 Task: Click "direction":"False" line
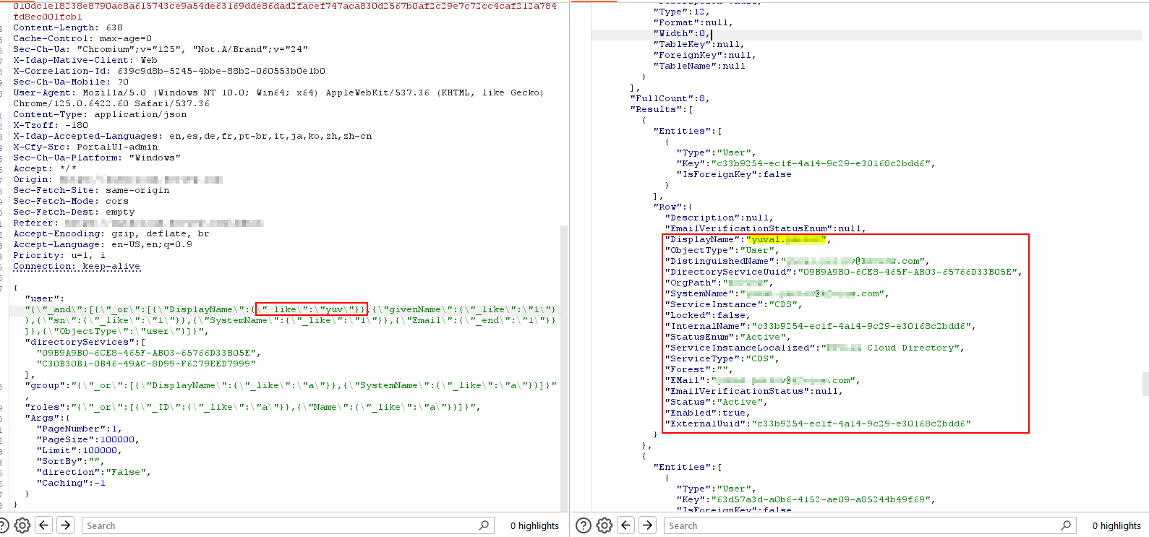click(x=94, y=472)
